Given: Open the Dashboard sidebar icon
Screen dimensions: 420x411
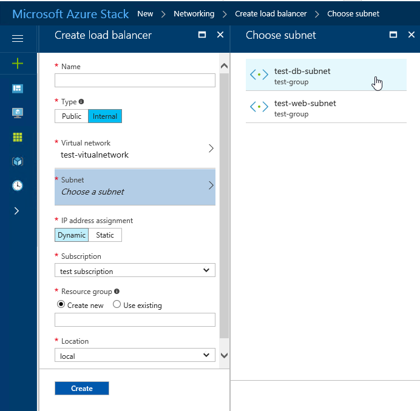Looking at the screenshot, I should [18, 89].
